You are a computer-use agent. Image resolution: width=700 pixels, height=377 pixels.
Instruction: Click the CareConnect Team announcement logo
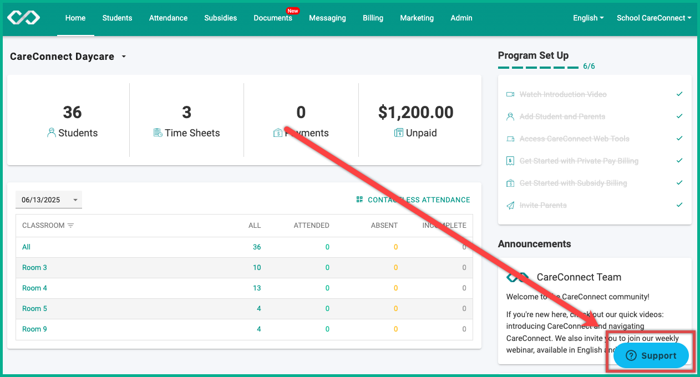coord(518,277)
